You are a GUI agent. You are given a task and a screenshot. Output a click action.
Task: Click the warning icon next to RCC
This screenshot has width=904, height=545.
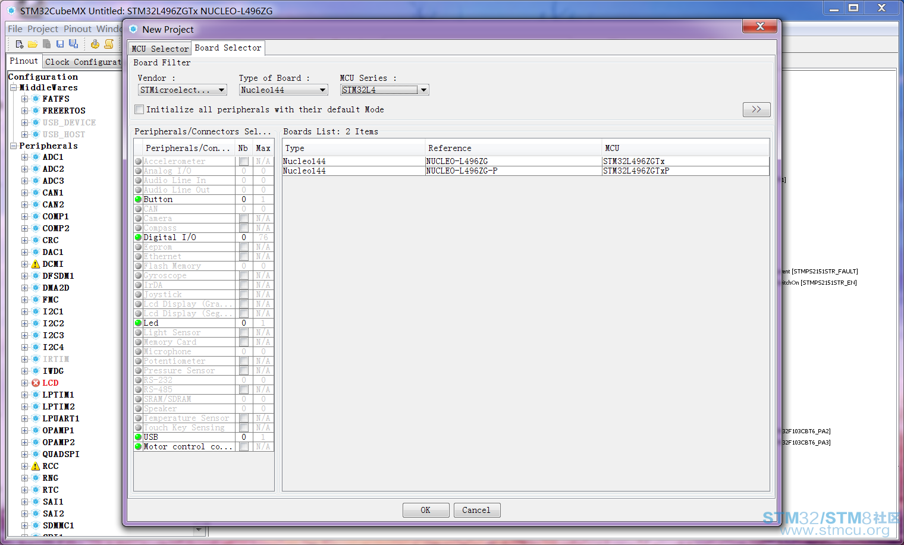[x=36, y=467]
